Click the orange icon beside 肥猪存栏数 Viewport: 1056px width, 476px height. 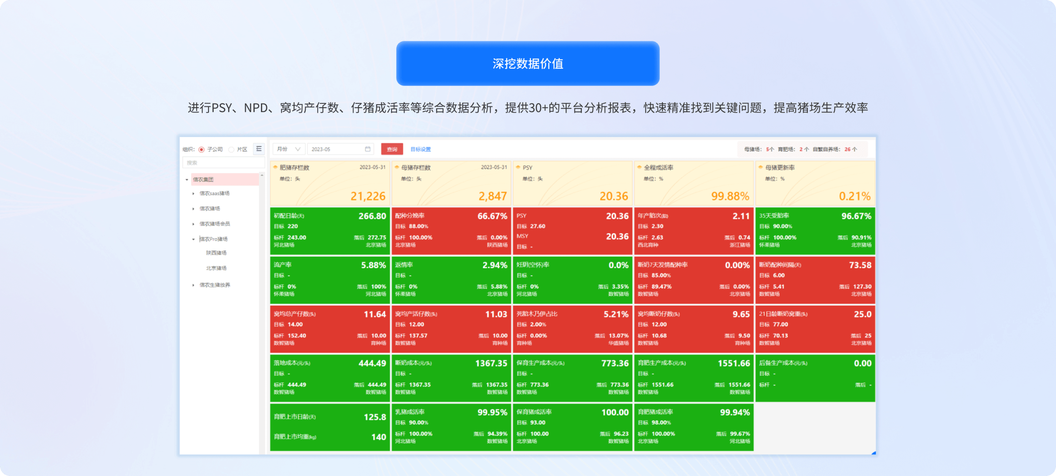tap(276, 167)
